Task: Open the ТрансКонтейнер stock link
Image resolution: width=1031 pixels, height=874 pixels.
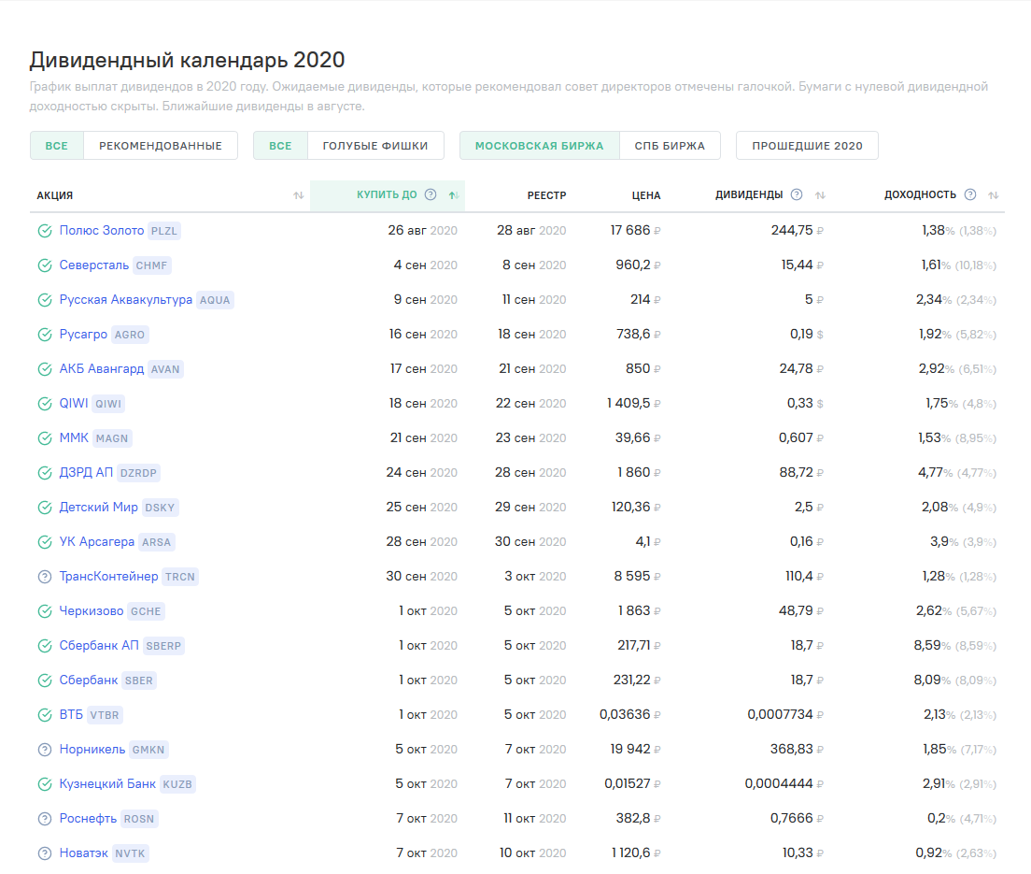Action: click(x=108, y=577)
